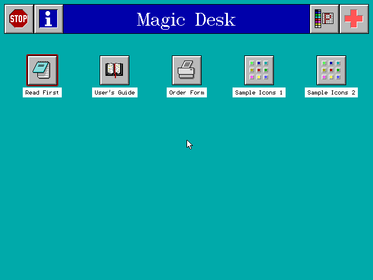Click the center square in Sample Icons 1 icon
The height and width of the screenshot is (280, 373).
click(259, 70)
